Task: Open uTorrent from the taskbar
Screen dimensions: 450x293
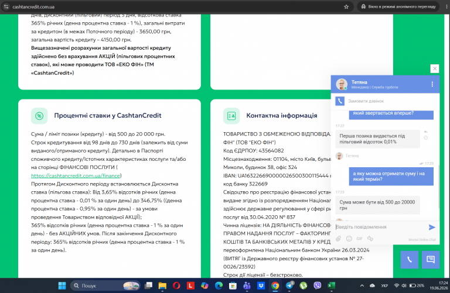Action: click(304, 285)
